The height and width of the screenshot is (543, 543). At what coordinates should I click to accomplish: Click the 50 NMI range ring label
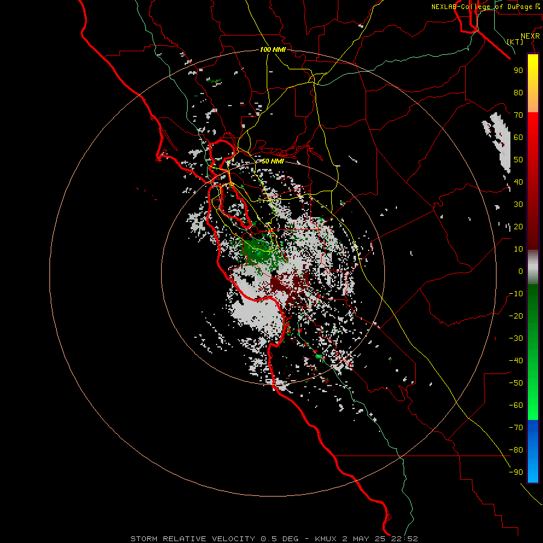pos(273,161)
